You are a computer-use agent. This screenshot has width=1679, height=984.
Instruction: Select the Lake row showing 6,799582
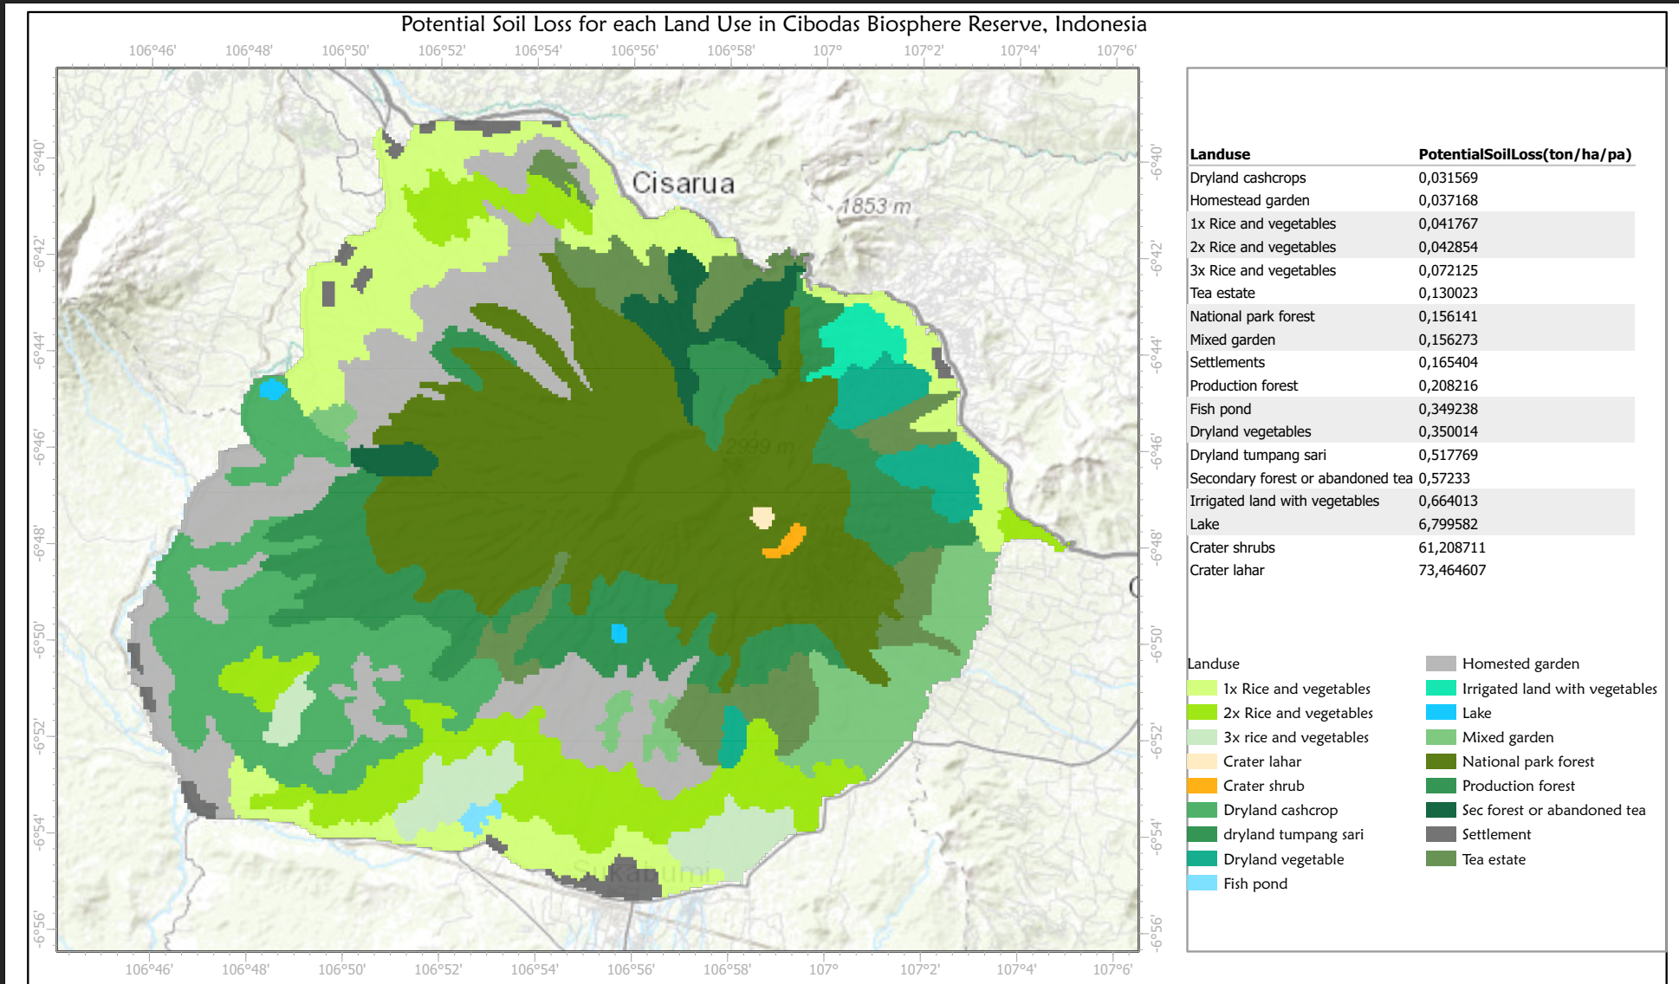click(x=1300, y=524)
